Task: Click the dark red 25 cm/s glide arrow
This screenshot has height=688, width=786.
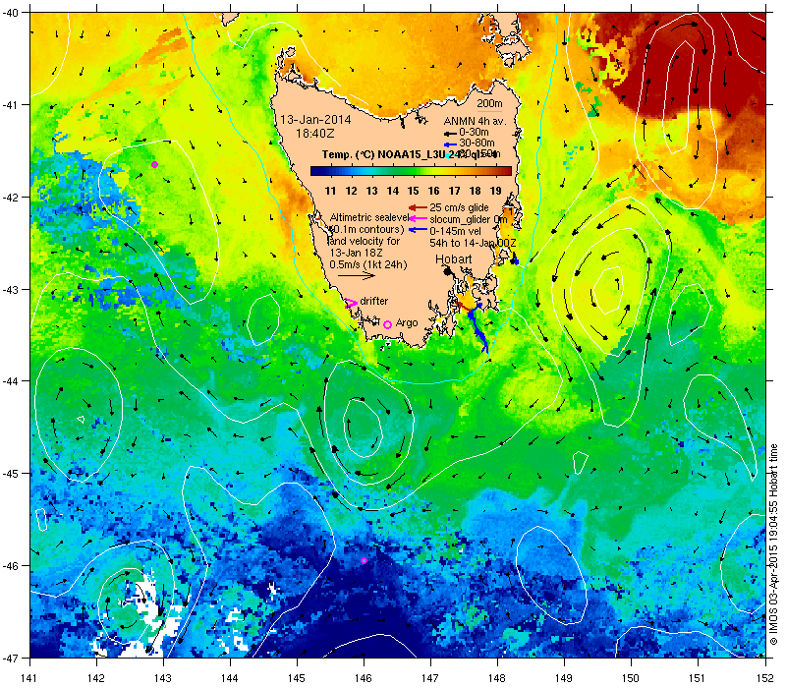Action: [418, 207]
